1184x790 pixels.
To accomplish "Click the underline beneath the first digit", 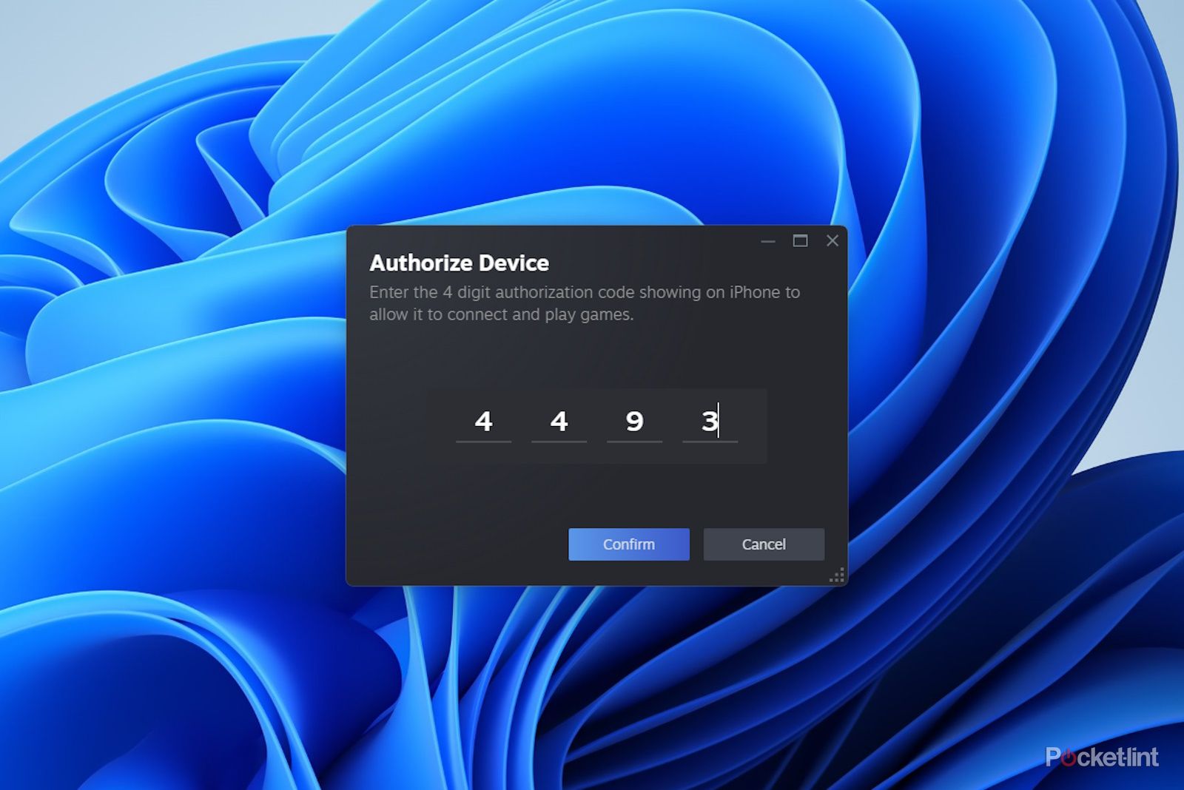I will tap(483, 442).
